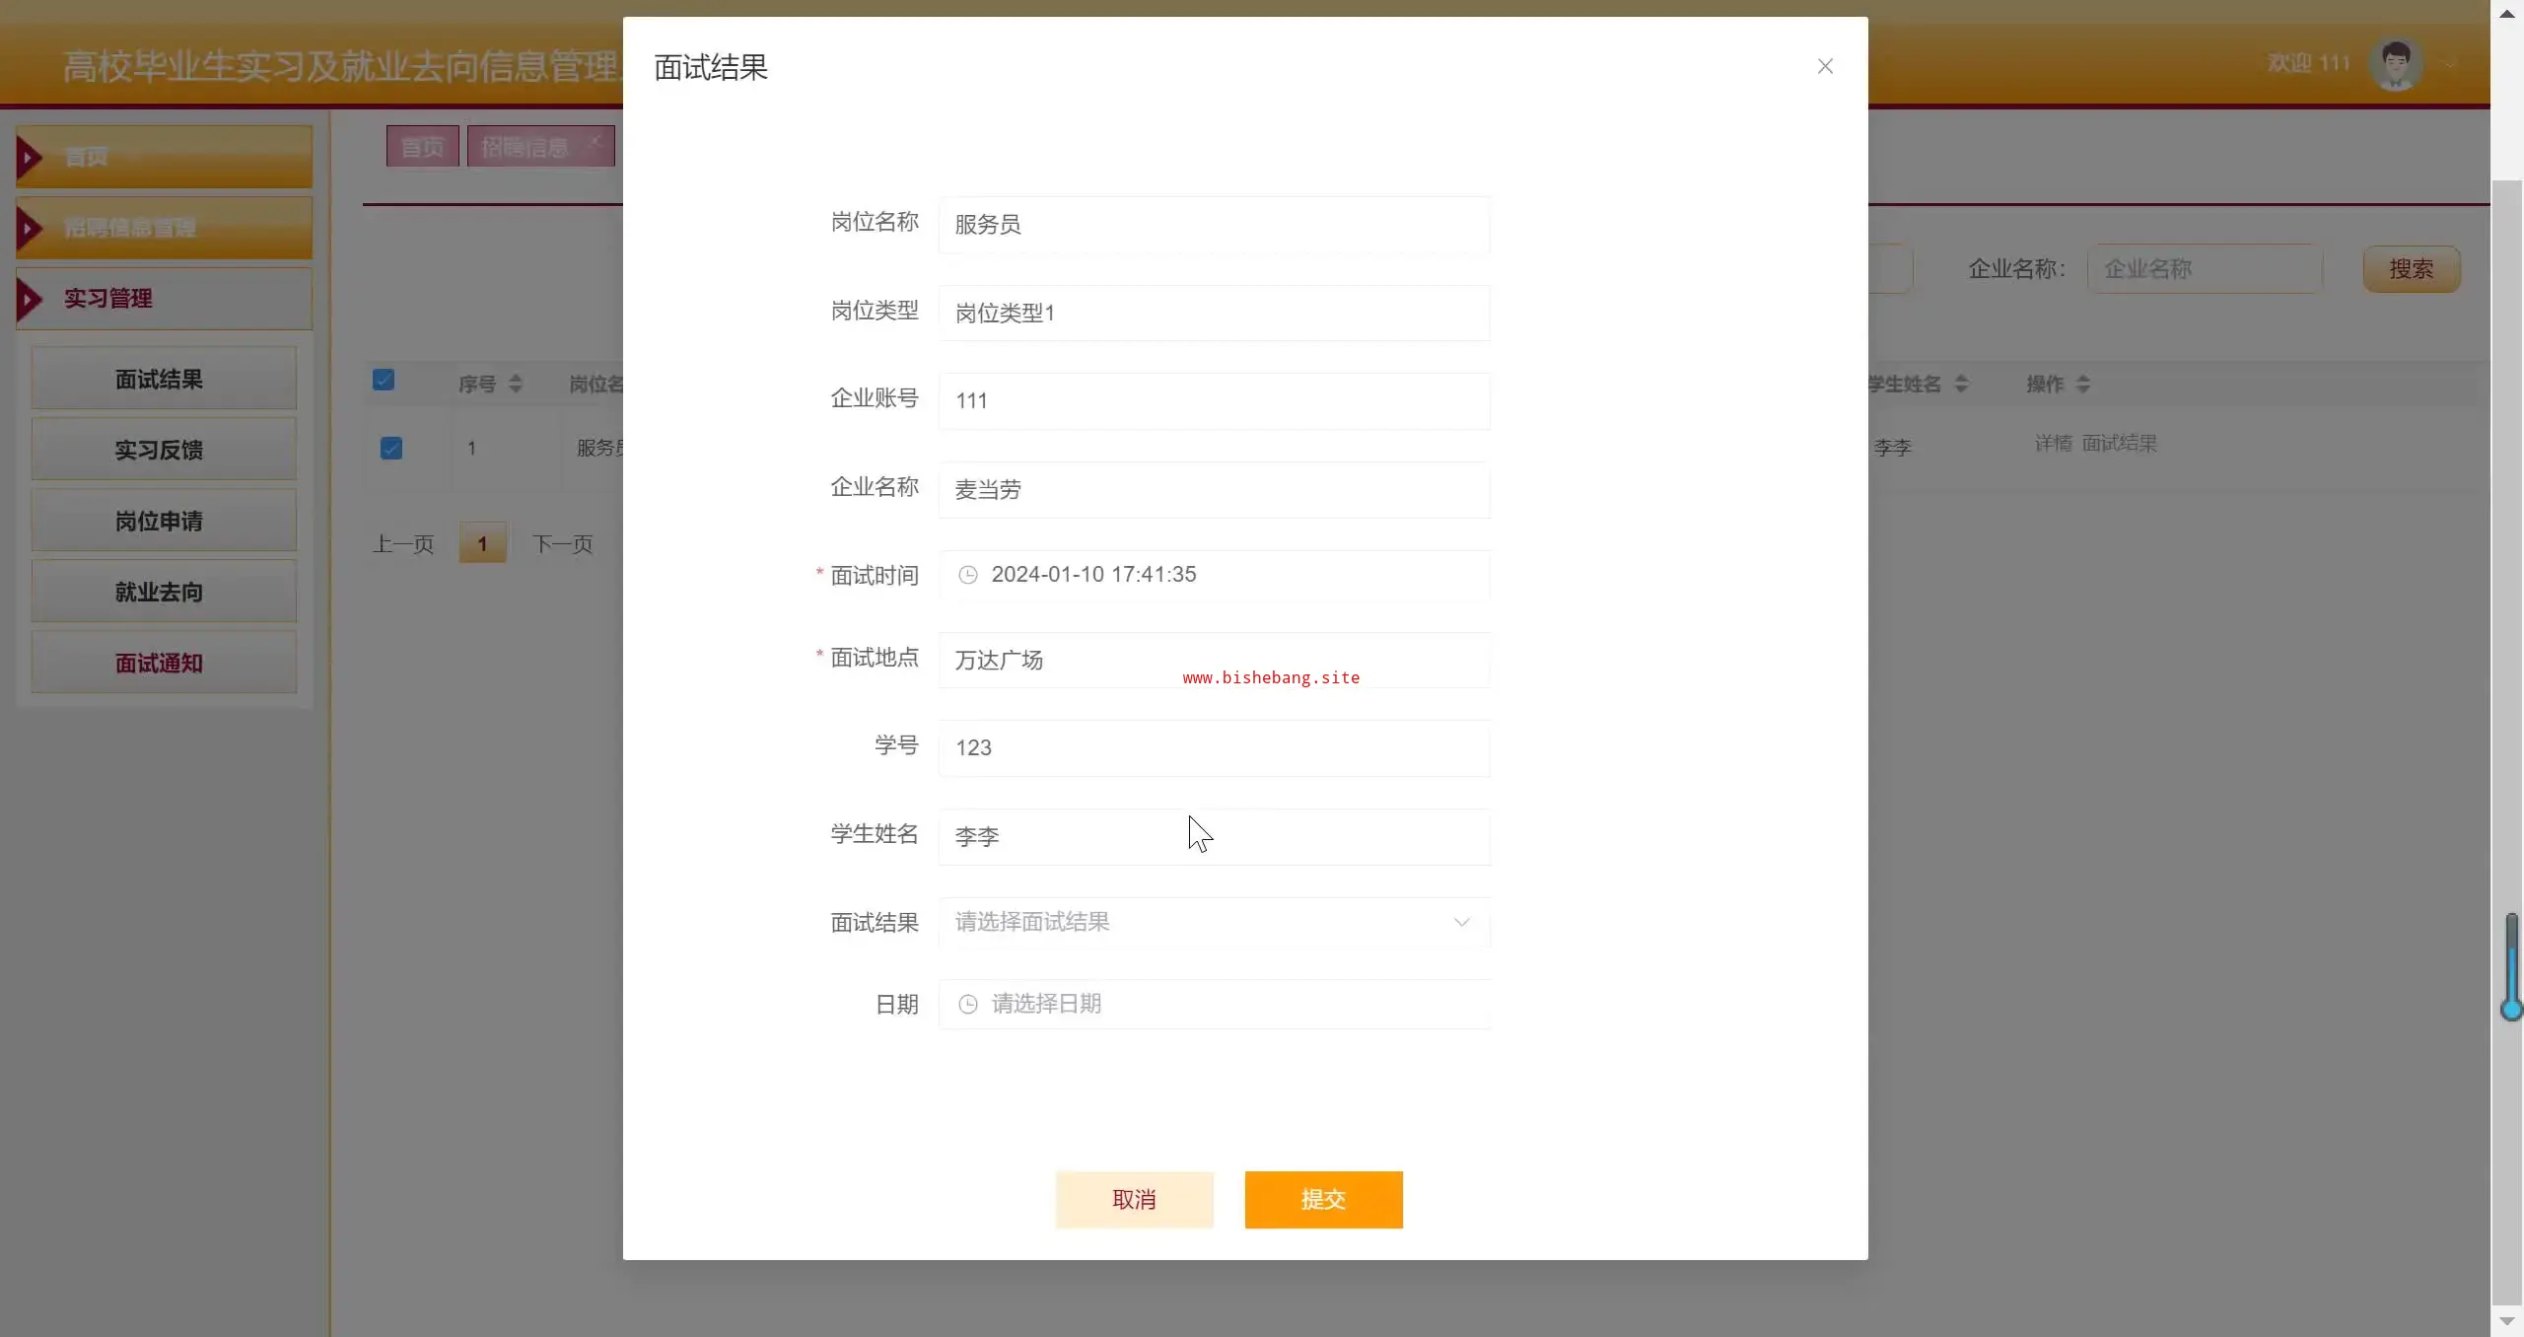Expand dropdown arrow next to user avatar
Image resolution: width=2524 pixels, height=1337 pixels.
coord(2450,65)
